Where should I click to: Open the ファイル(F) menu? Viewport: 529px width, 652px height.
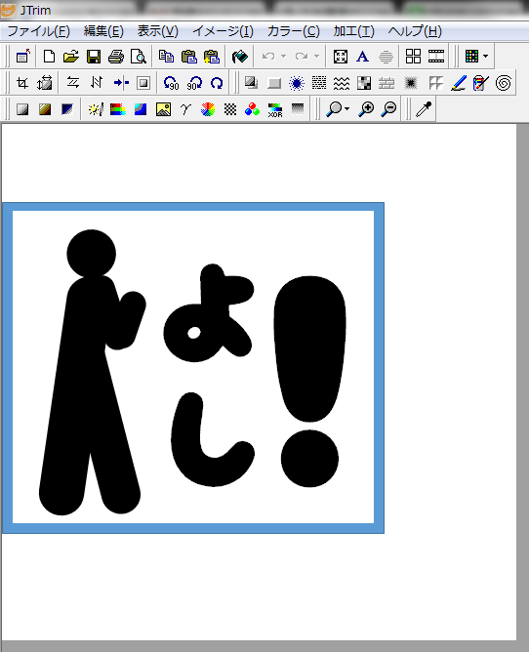point(38,31)
